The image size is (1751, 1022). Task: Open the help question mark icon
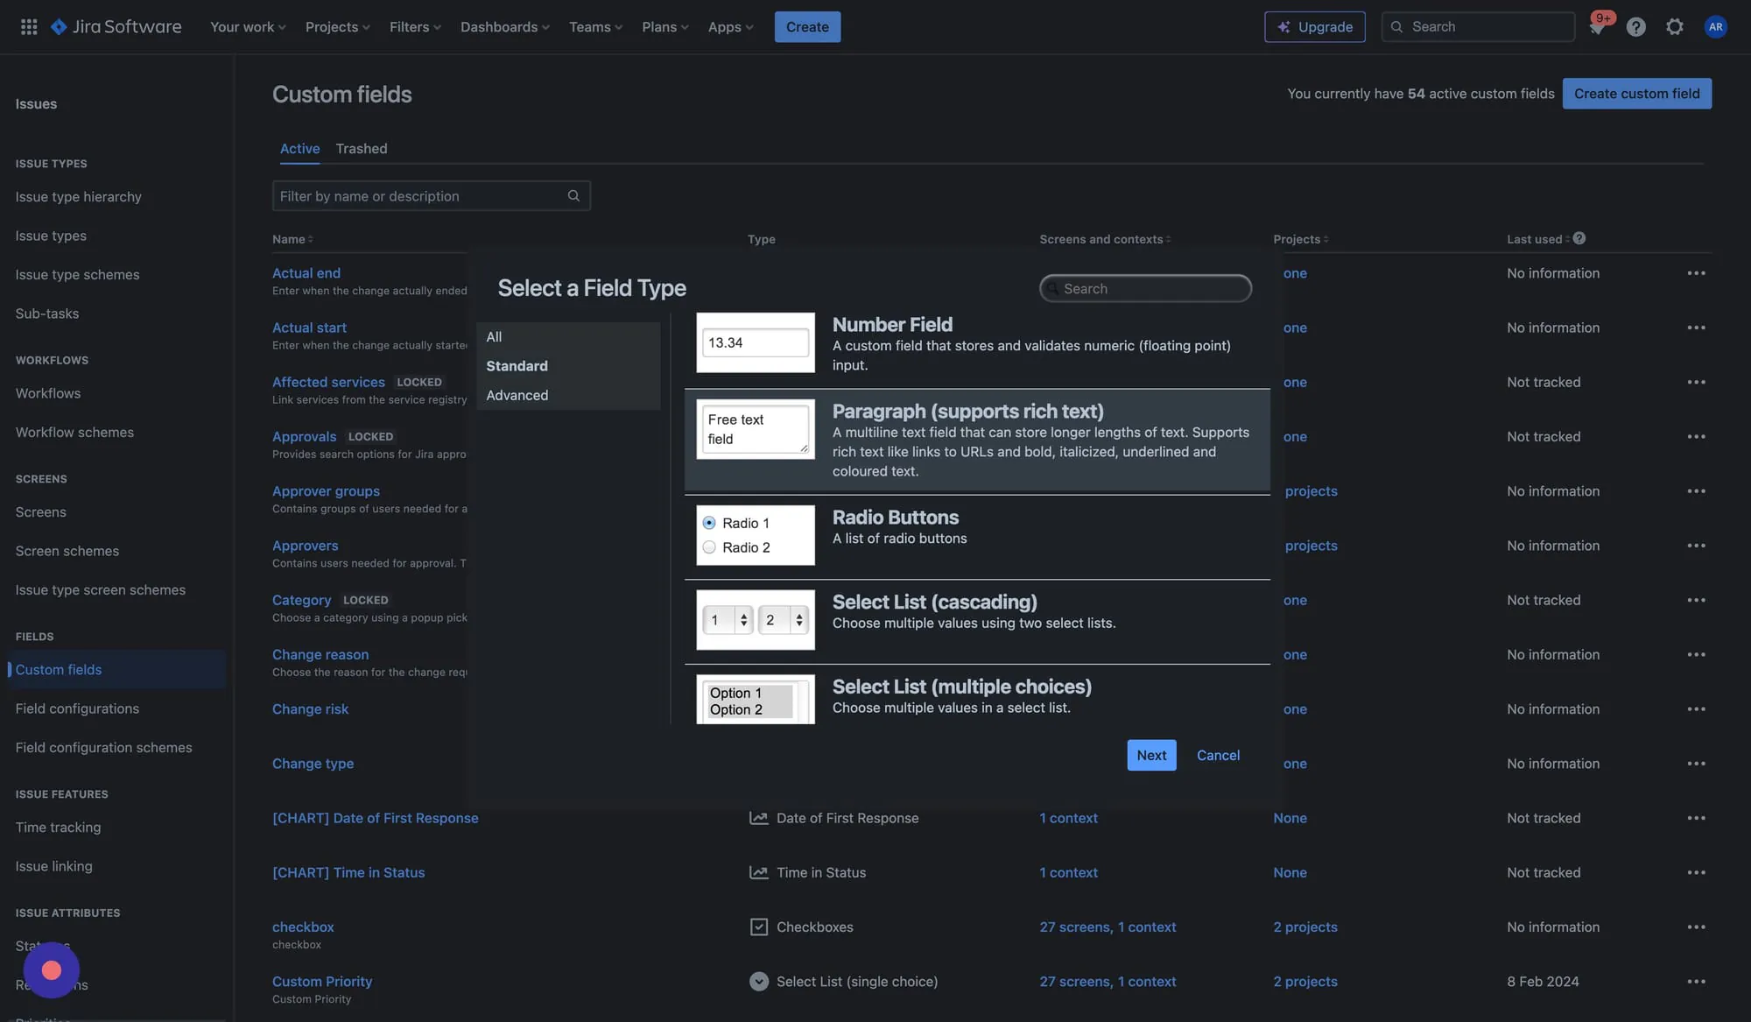pos(1635,27)
